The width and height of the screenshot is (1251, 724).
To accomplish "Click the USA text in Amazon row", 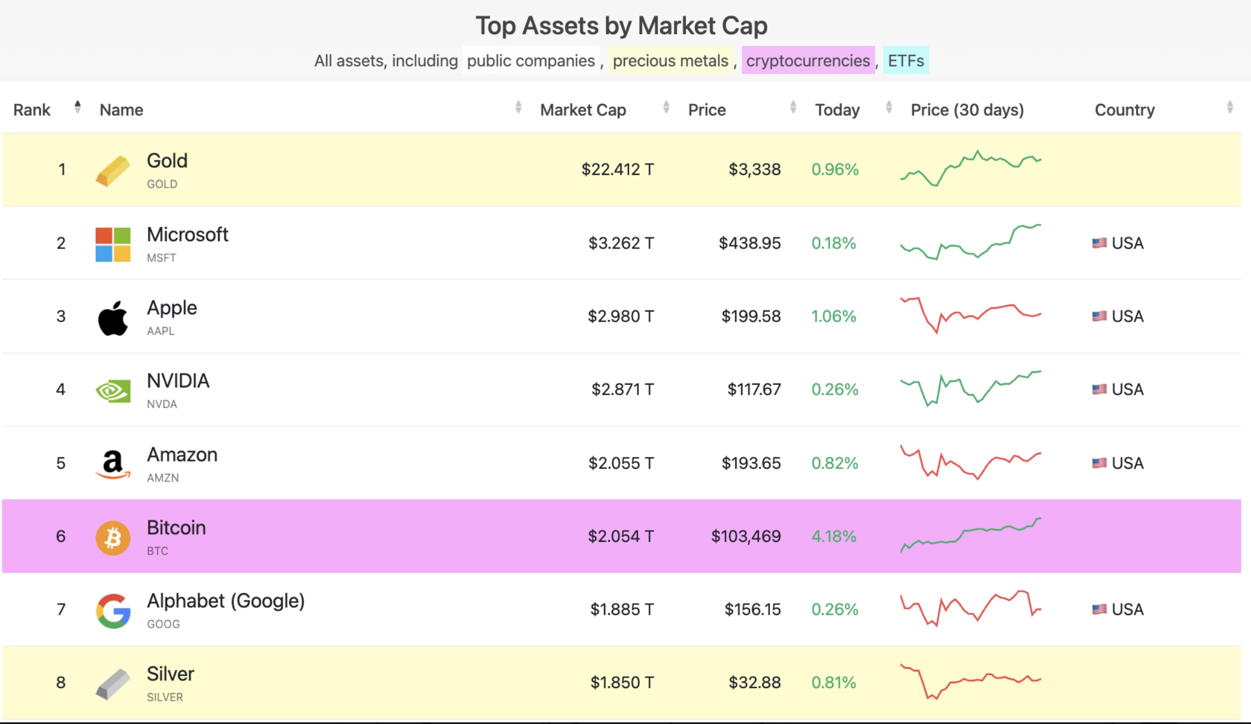I will (1128, 463).
